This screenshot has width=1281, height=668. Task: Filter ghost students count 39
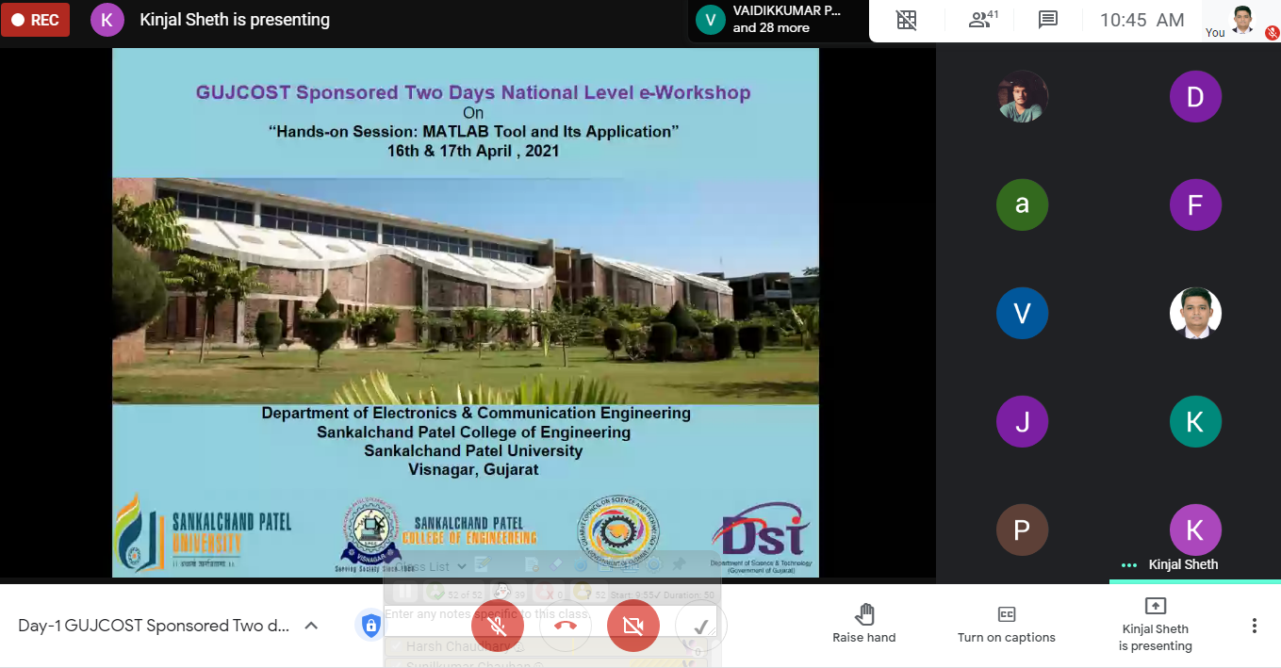509,593
